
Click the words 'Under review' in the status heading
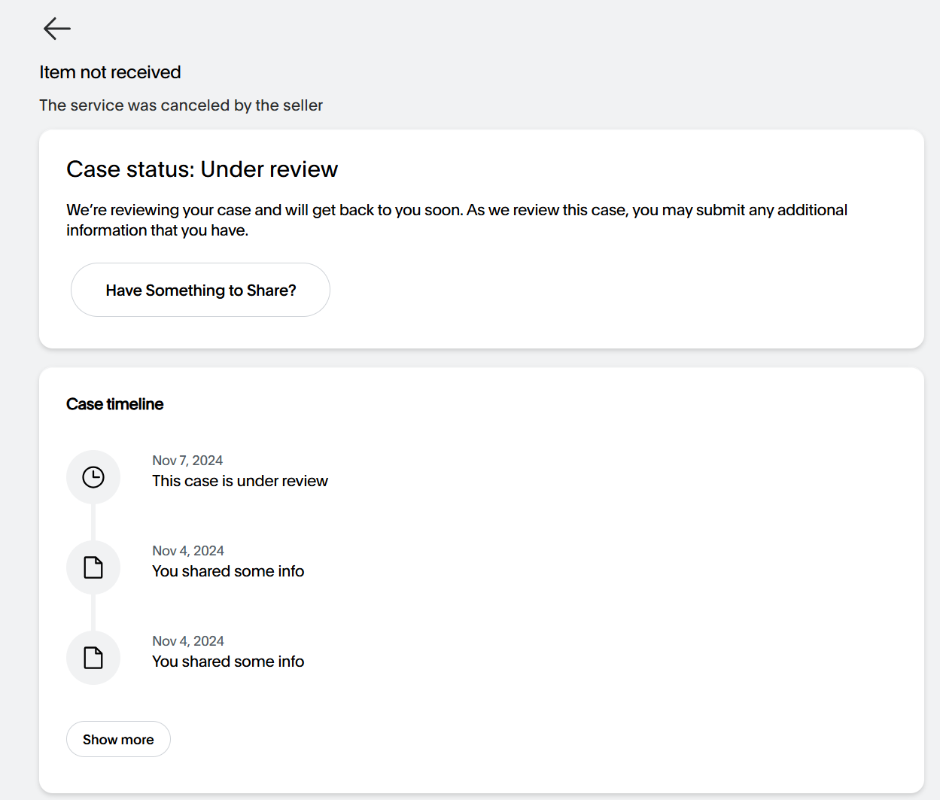point(269,169)
